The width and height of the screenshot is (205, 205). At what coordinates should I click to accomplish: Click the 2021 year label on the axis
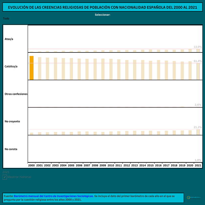tap(198, 166)
